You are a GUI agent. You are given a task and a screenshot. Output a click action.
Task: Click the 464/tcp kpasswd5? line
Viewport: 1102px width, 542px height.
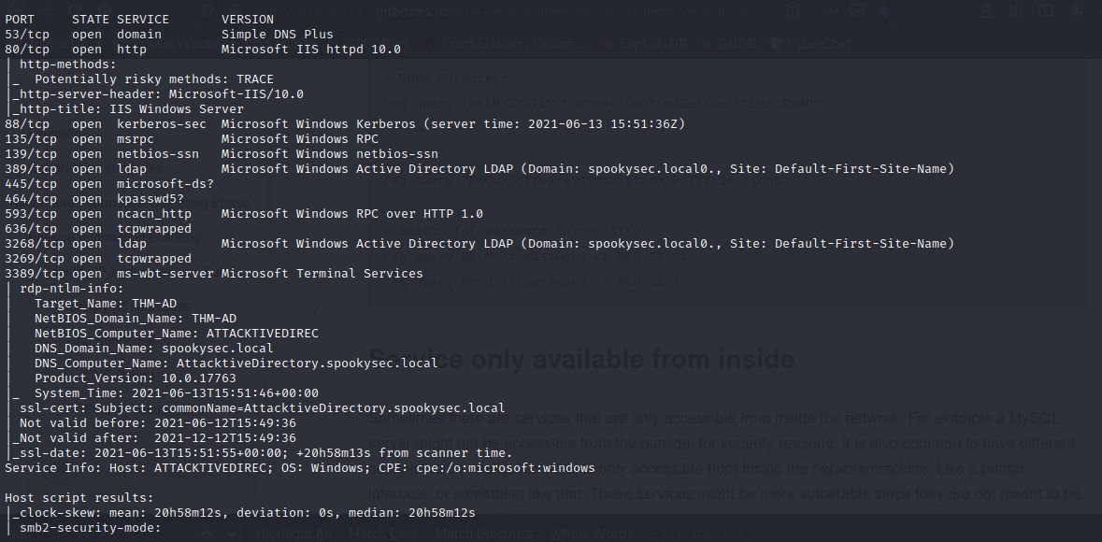[94, 199]
